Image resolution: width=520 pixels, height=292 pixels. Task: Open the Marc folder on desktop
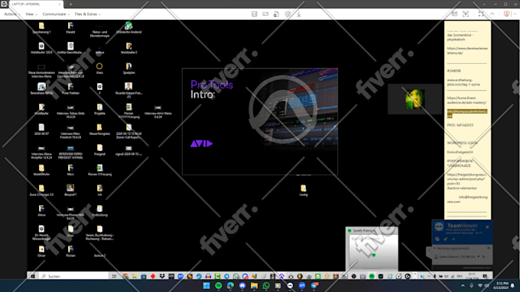pyautogui.click(x=70, y=170)
